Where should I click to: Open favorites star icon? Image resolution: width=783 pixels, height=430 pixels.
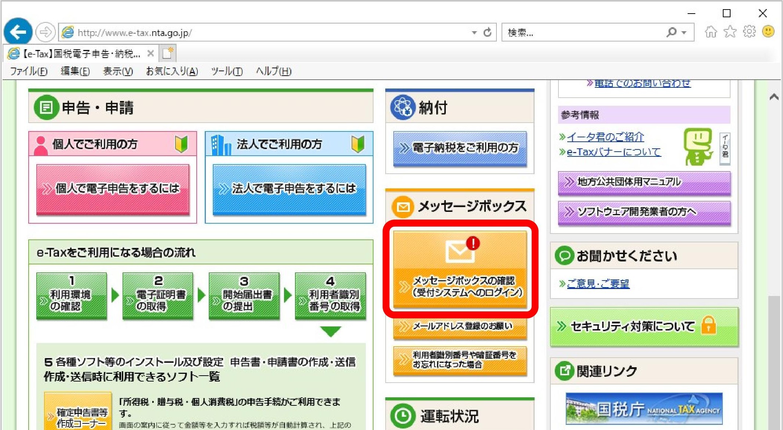pos(730,32)
